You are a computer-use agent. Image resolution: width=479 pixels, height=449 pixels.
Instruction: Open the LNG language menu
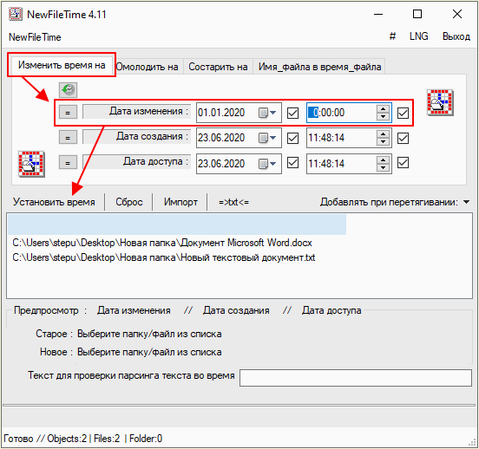pos(419,36)
